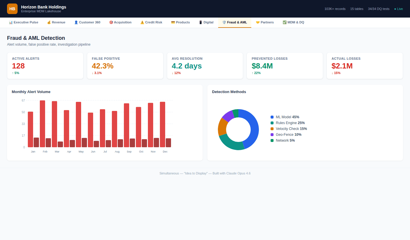Image resolution: width=410 pixels, height=240 pixels.
Task: Click the orange HB logo icon
Action: (12, 9)
